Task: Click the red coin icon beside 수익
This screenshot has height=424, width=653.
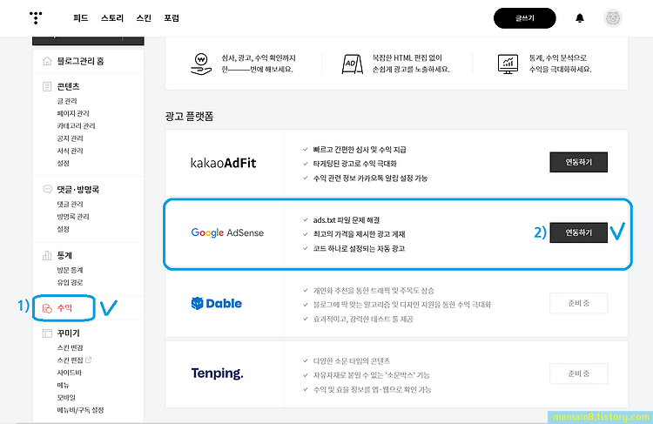Action: (x=47, y=308)
